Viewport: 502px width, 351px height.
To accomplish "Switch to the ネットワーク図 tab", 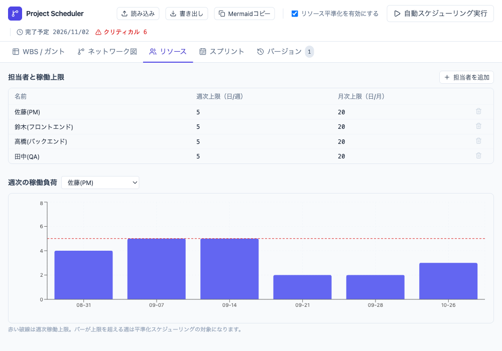I will point(107,52).
